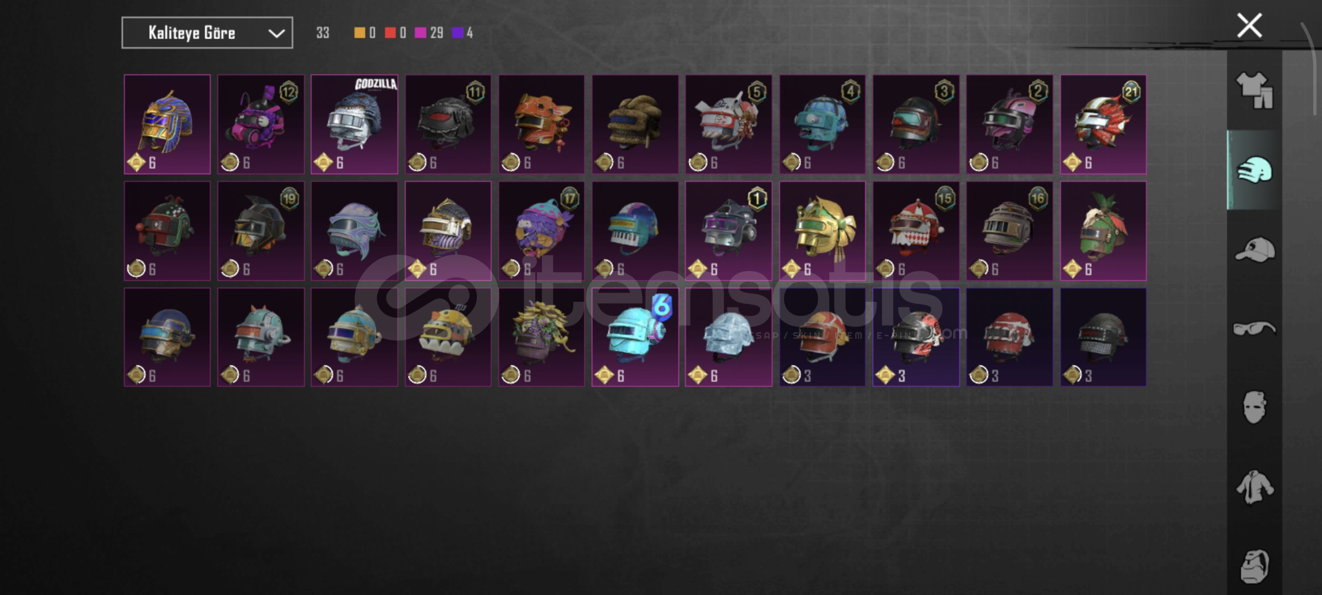Choose the ice crystal helmet skin
1322x595 pixels.
(x=728, y=337)
